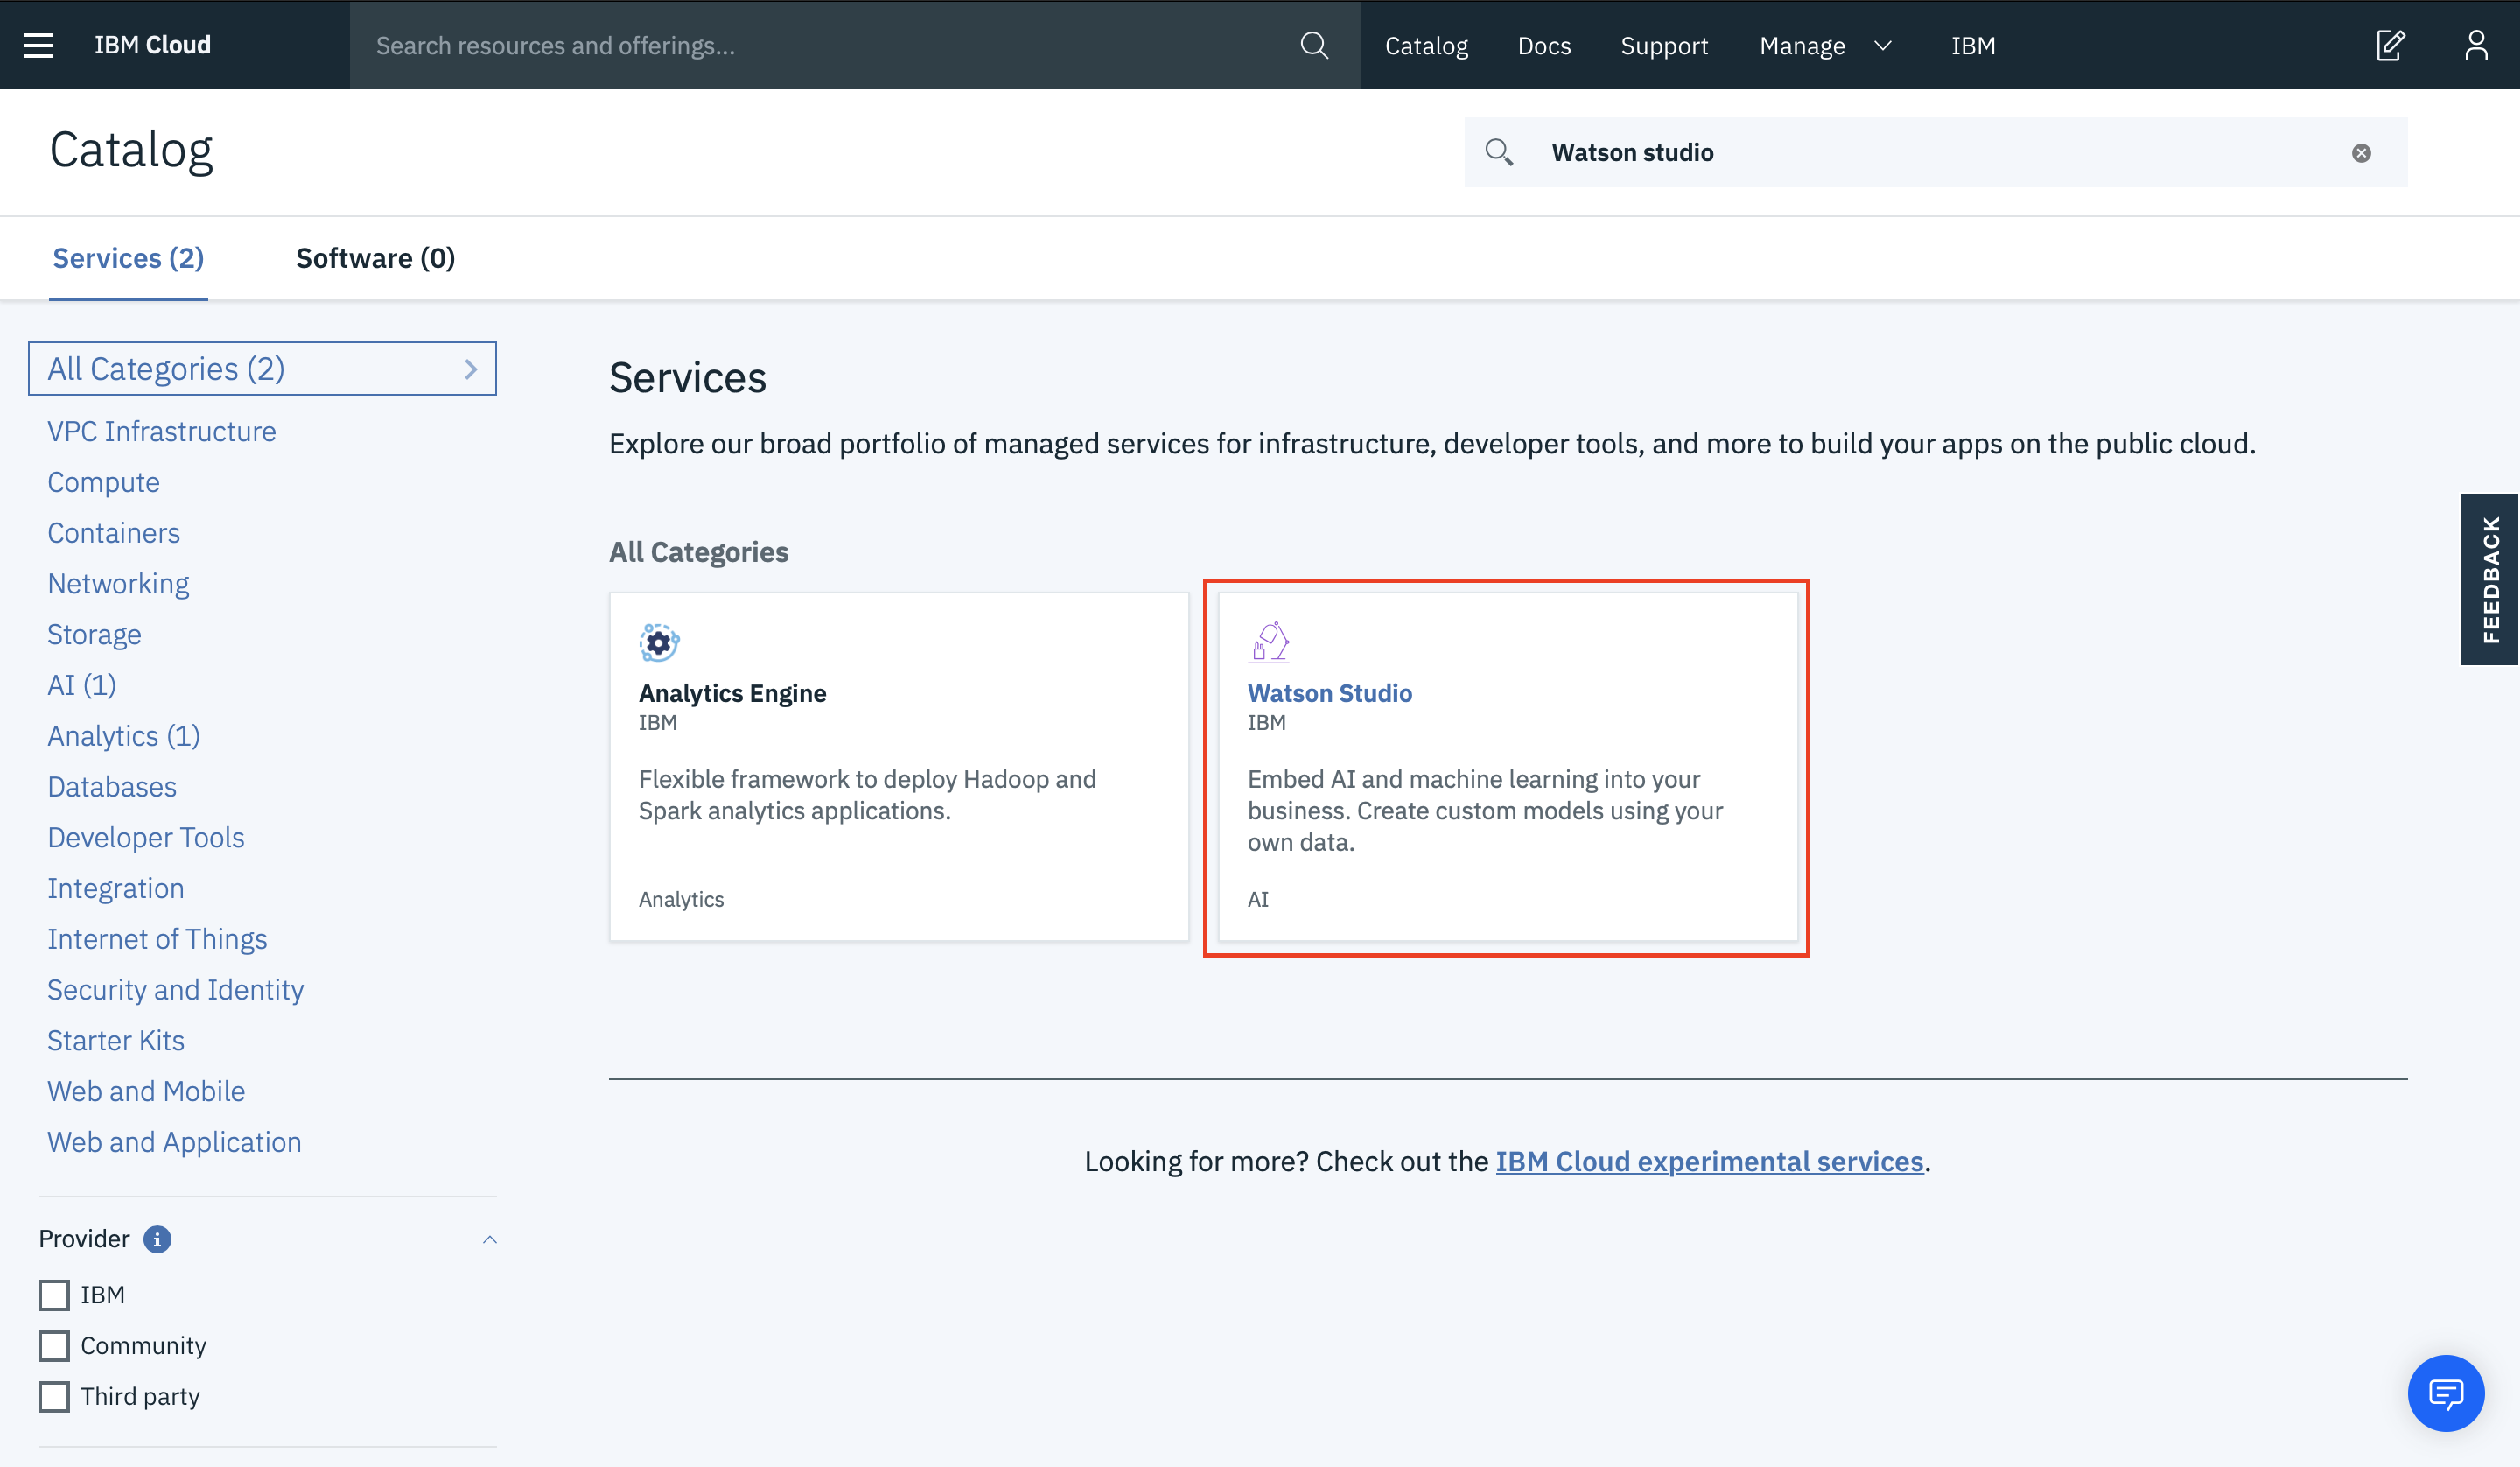Collapse the Provider filter section
Screen dimensions: 2520x1467
(x=489, y=1239)
